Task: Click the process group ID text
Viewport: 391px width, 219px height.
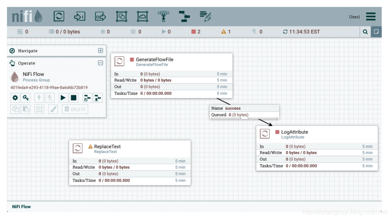Action: click(x=49, y=88)
